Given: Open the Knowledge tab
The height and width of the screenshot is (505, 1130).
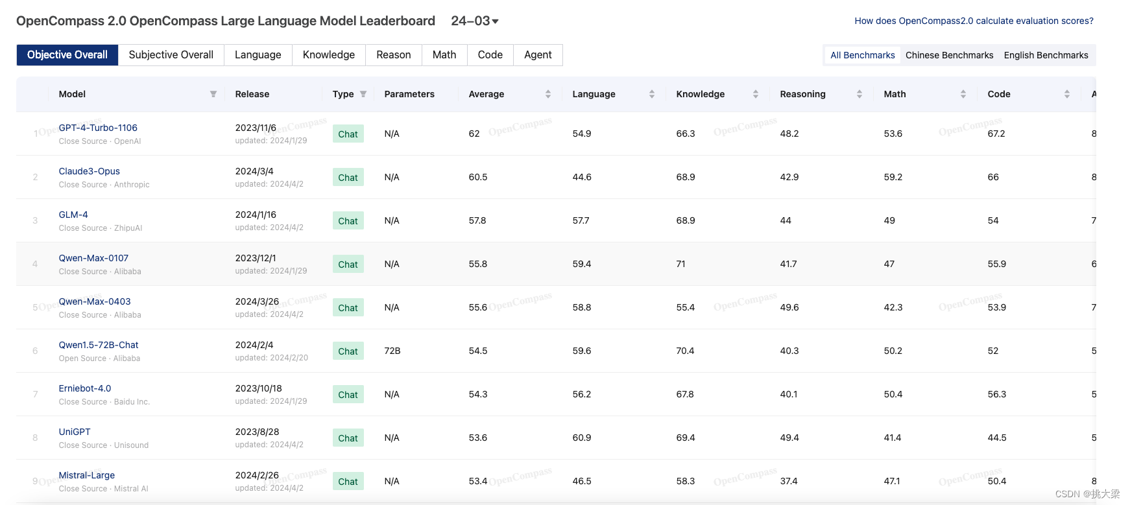Looking at the screenshot, I should (x=329, y=55).
